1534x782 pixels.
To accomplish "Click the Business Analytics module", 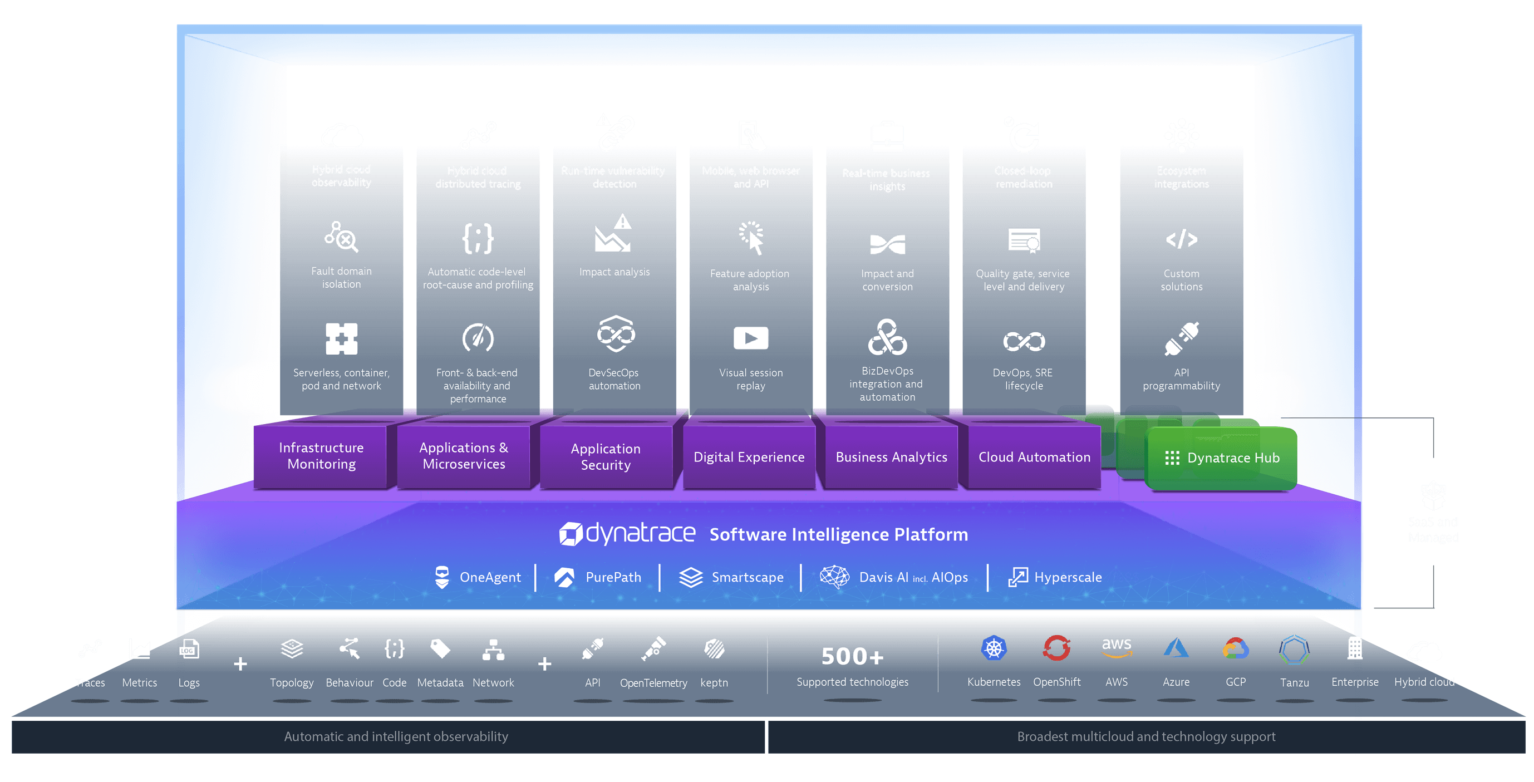I will click(891, 457).
